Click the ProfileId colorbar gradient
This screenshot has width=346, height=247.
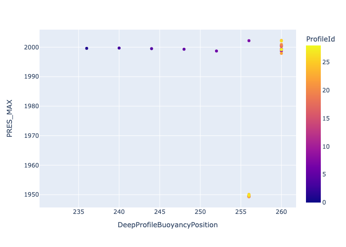click(313, 123)
